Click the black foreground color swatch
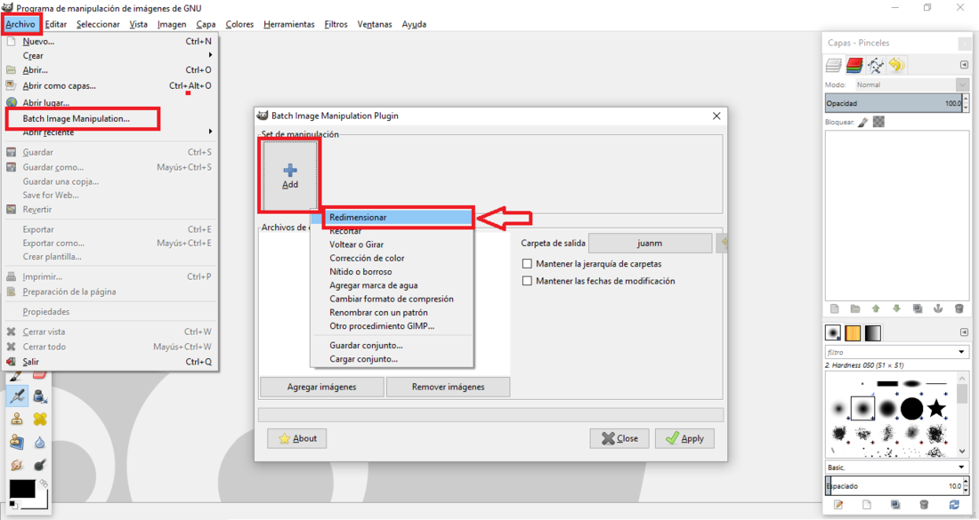The height and width of the screenshot is (520, 979). click(21, 489)
